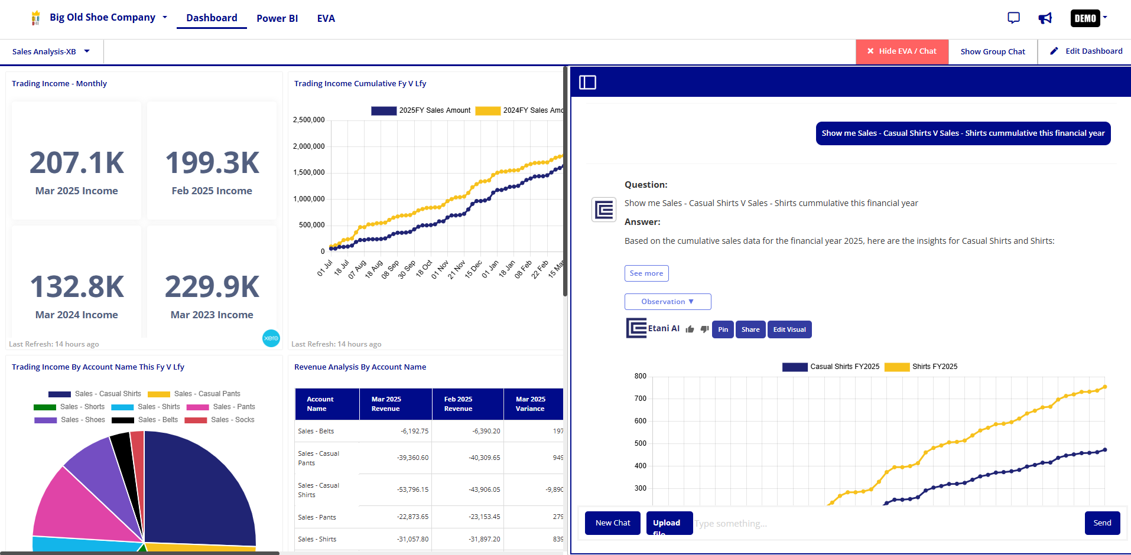The height and width of the screenshot is (555, 1131).
Task: Click the Etani avatar icon next to the question
Action: coord(604,210)
